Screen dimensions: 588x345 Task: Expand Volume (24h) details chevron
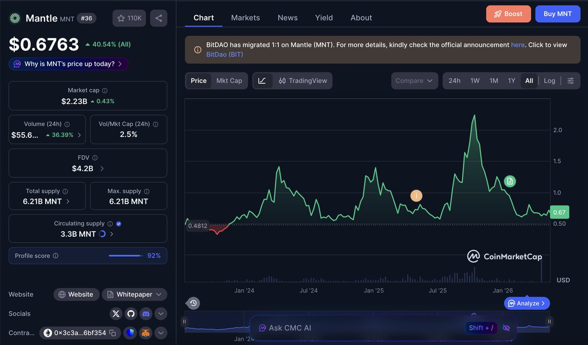pyautogui.click(x=79, y=135)
